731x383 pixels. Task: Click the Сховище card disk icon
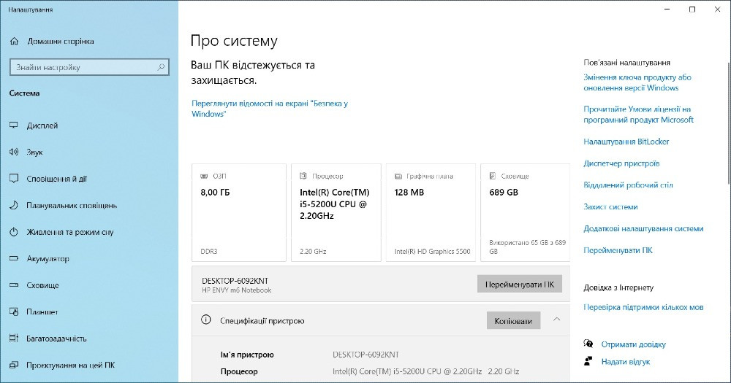click(x=492, y=176)
